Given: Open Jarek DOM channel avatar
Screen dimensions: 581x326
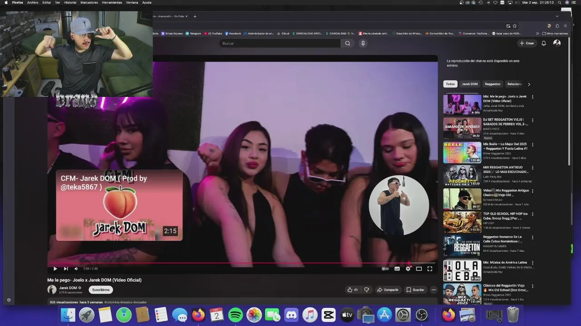Looking at the screenshot, I should coord(52,290).
